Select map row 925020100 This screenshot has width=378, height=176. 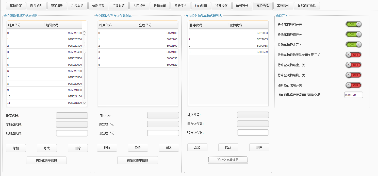coord(45,33)
